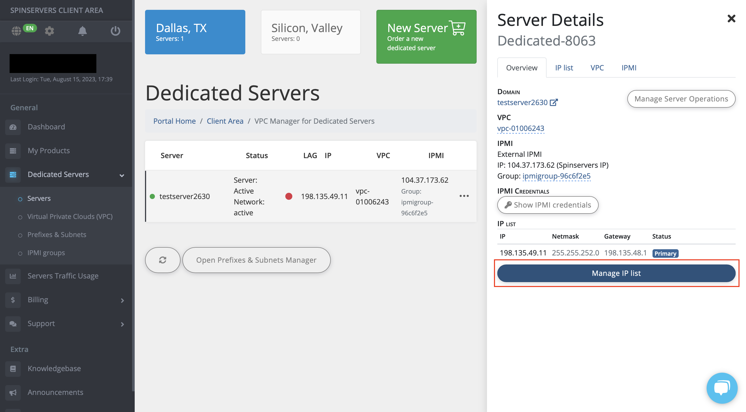This screenshot has height=412, width=746.
Task: Open Prefixes & Subnets submenu item
Action: coord(57,234)
